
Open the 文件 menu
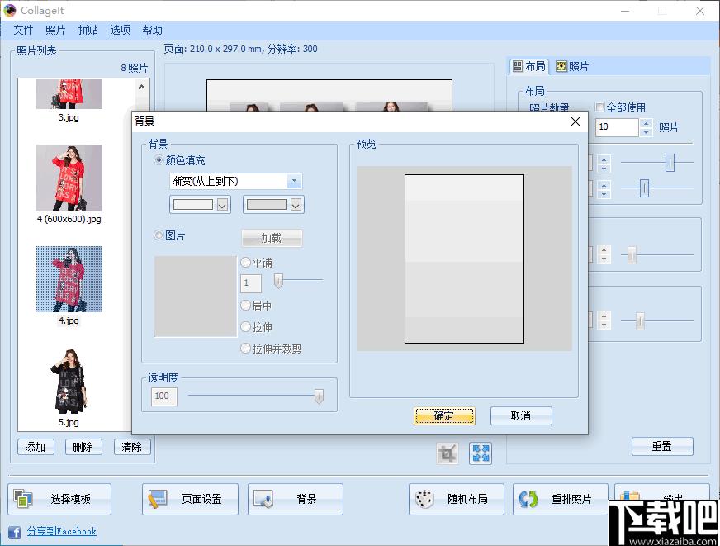23,30
